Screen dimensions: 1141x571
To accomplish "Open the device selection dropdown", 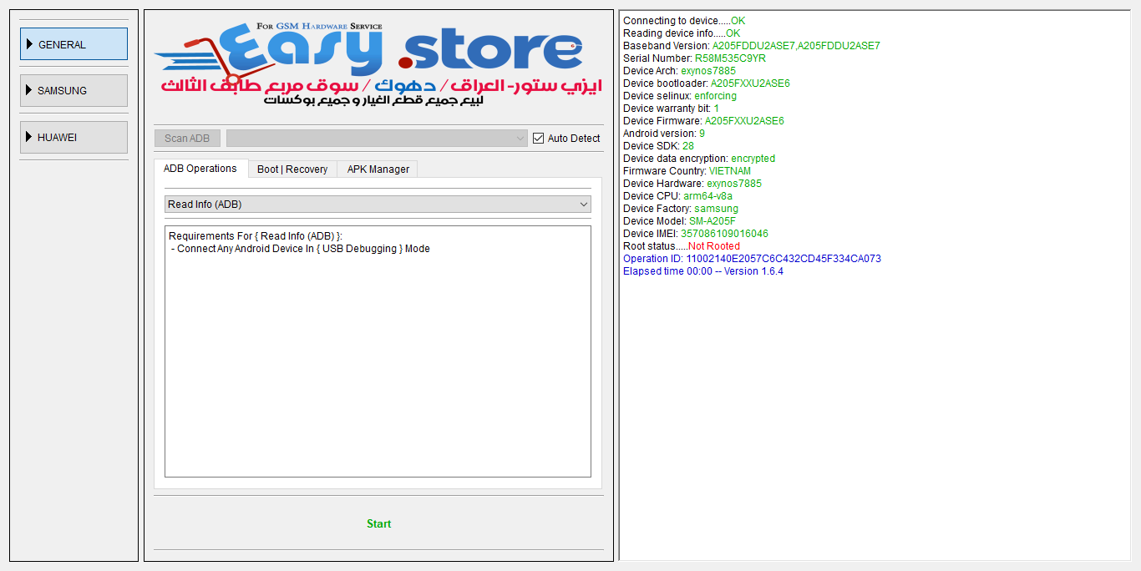I will tap(377, 138).
